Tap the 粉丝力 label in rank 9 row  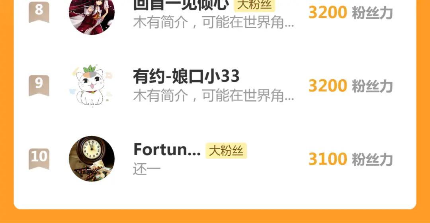point(372,86)
